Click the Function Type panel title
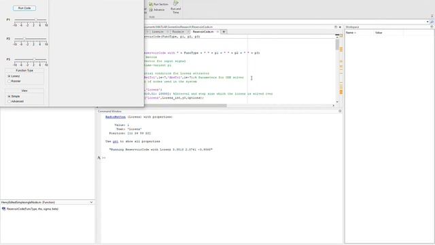Screen dimensions: 435x245 click(x=24, y=71)
